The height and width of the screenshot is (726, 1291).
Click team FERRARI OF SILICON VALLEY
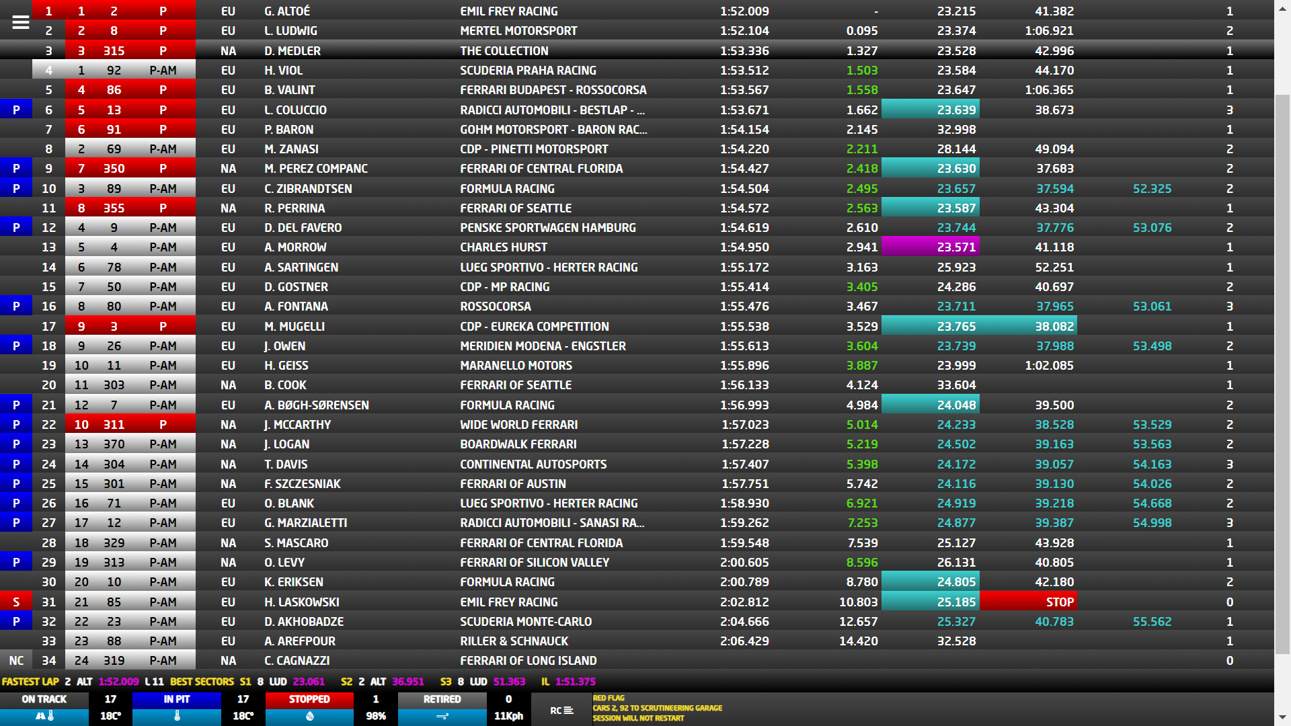535,562
